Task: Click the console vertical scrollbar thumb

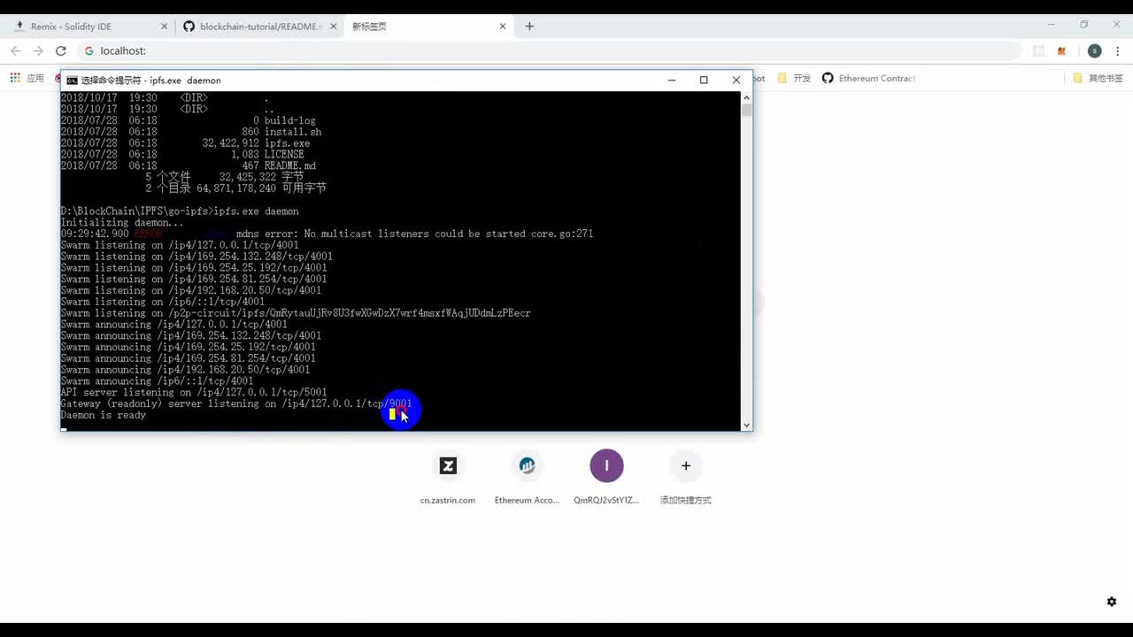Action: [x=746, y=110]
